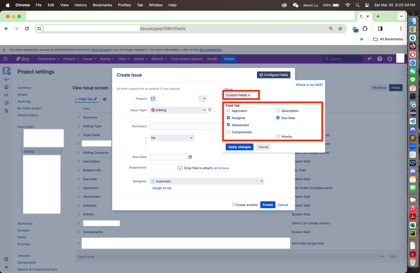
Task: Click the Summary input field
Action: click(x=186, y=126)
